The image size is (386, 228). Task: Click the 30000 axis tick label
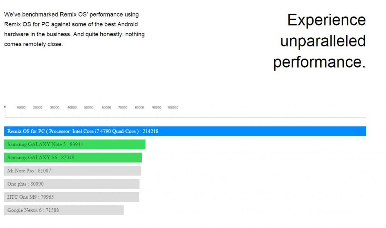tap(55, 108)
